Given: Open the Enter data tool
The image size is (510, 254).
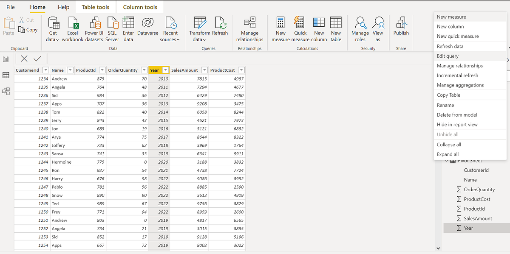Looking at the screenshot, I should (x=128, y=28).
